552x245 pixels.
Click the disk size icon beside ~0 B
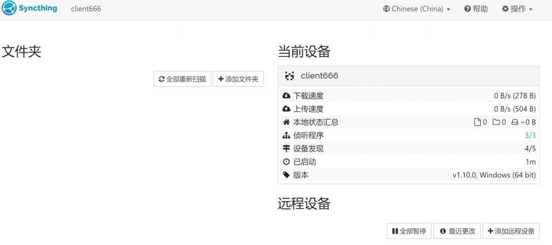515,122
